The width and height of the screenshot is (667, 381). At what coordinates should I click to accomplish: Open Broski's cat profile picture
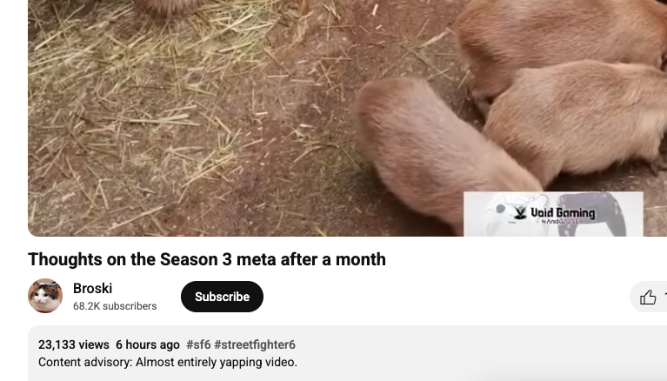point(45,296)
